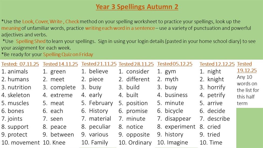Viewport: 263px width, 148px height.
Task: Click the "Tested: 07.11.25" column heading
Action: click(20, 64)
